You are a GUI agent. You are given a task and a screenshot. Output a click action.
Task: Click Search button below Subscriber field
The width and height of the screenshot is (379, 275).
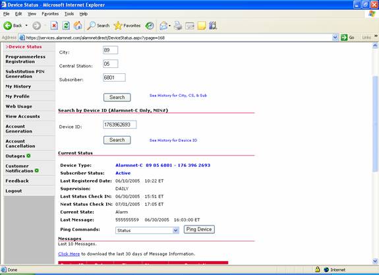coord(117,97)
